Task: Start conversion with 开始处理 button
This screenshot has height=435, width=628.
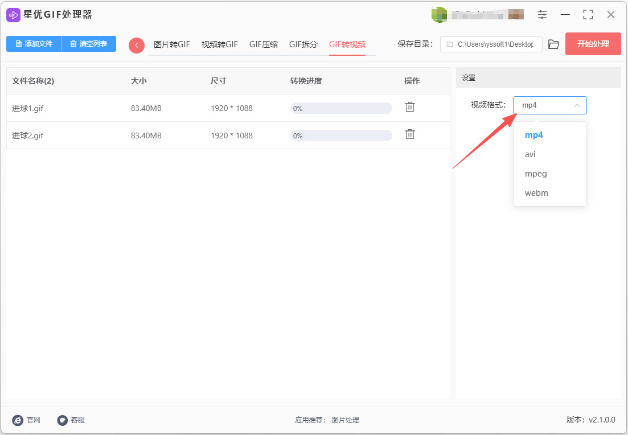Action: pos(593,44)
